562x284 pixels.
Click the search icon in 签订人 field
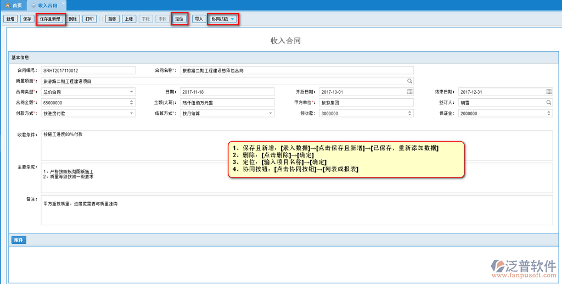click(548, 102)
